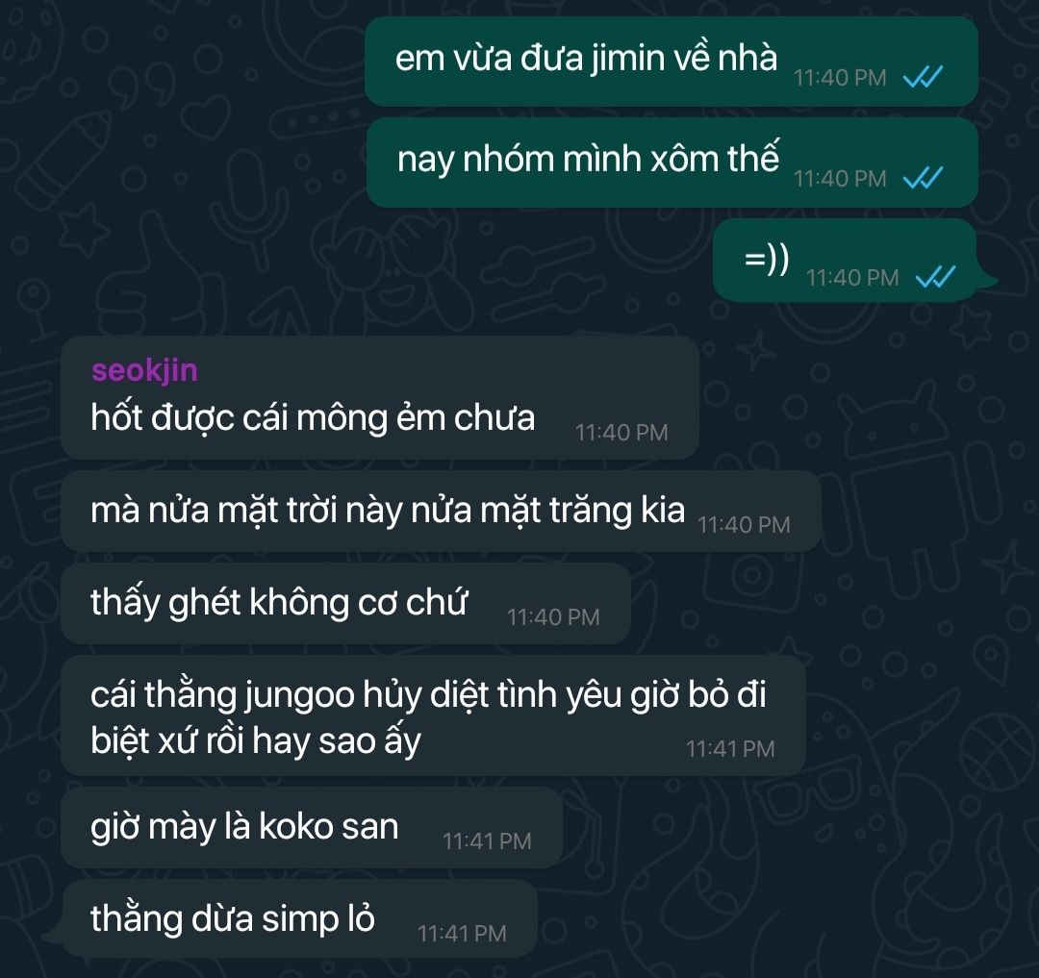Click double-check icon on 'nay nhóm mình xôm thế'

[923, 178]
